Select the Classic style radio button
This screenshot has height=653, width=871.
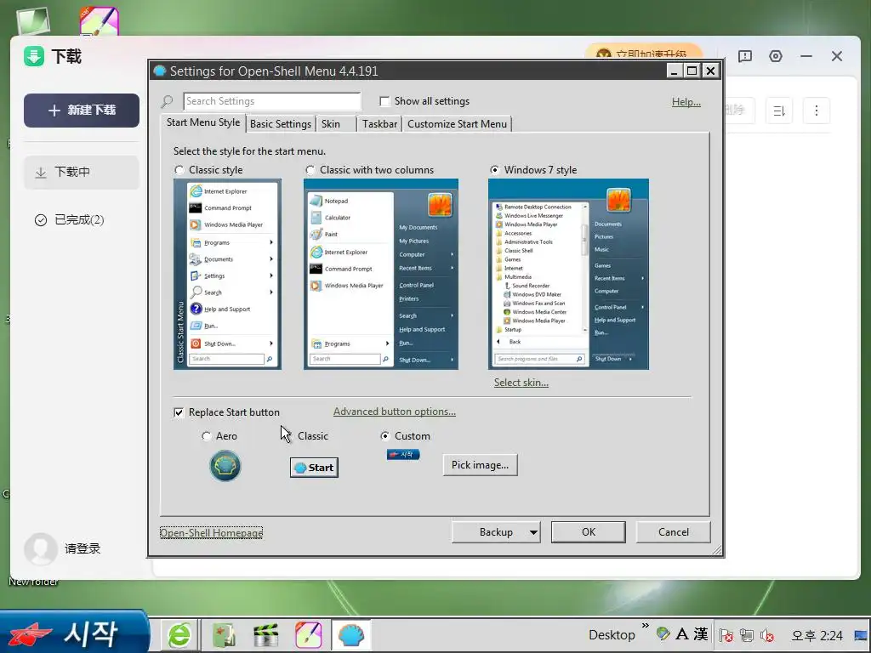pos(179,170)
